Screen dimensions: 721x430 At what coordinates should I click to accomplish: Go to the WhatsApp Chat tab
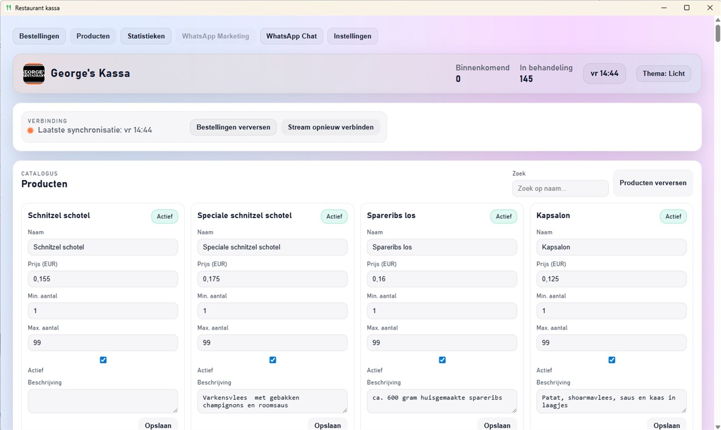click(291, 36)
